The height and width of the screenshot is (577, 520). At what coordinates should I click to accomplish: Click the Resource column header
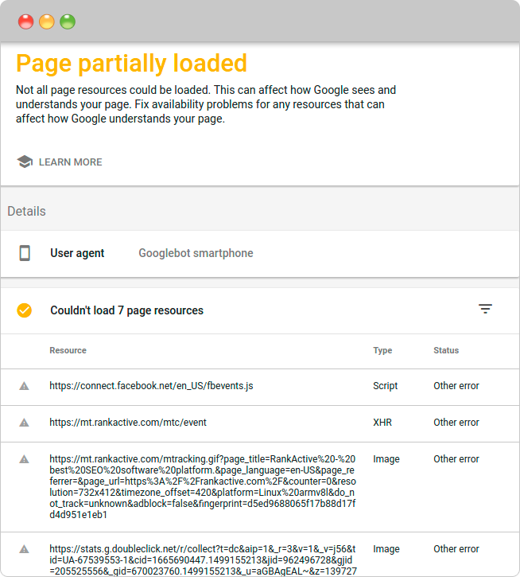[68, 350]
